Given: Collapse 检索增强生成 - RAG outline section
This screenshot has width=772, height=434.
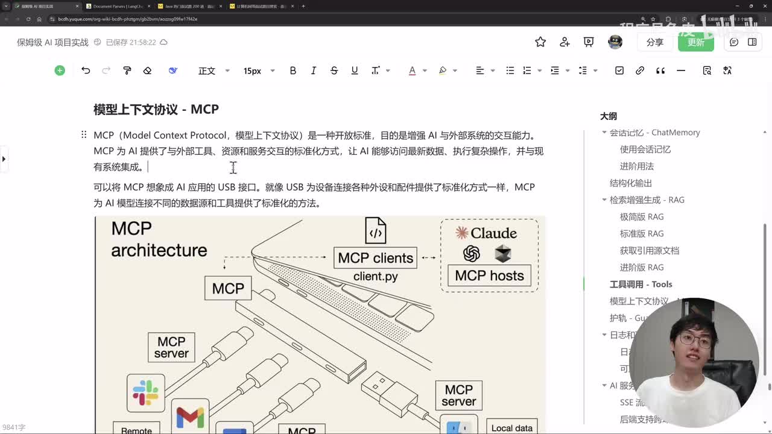Looking at the screenshot, I should tap(604, 200).
